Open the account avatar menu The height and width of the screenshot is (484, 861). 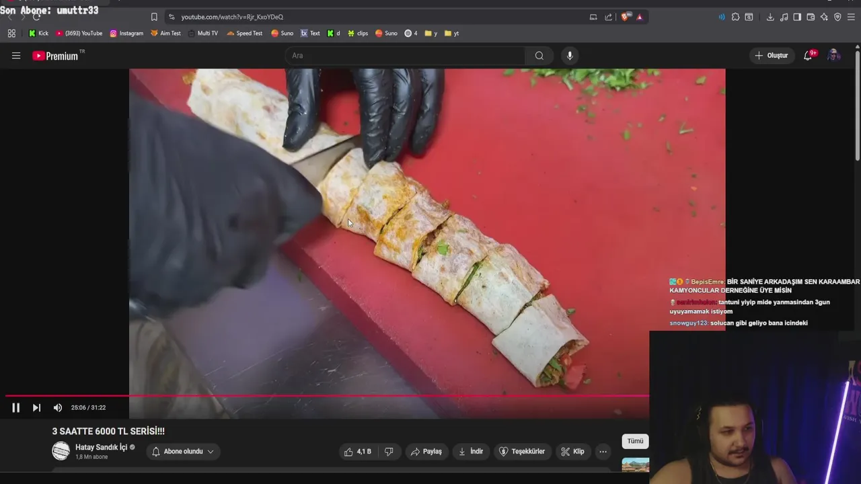coord(833,56)
